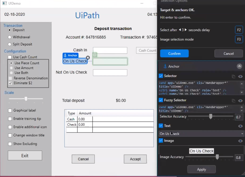The image size is (245, 177).
Task: Enable Use Cash Count checkbox
Action: click(10, 57)
